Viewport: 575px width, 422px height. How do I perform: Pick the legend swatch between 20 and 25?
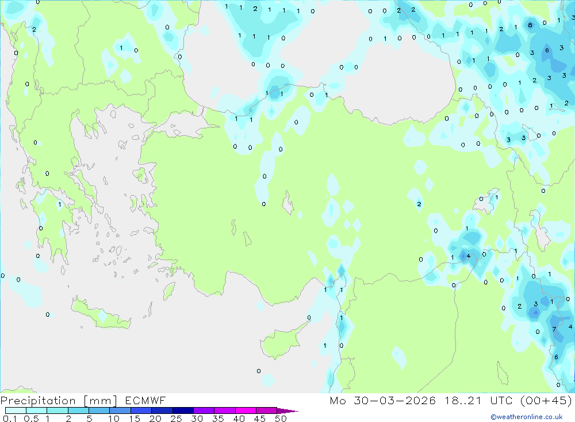162,410
